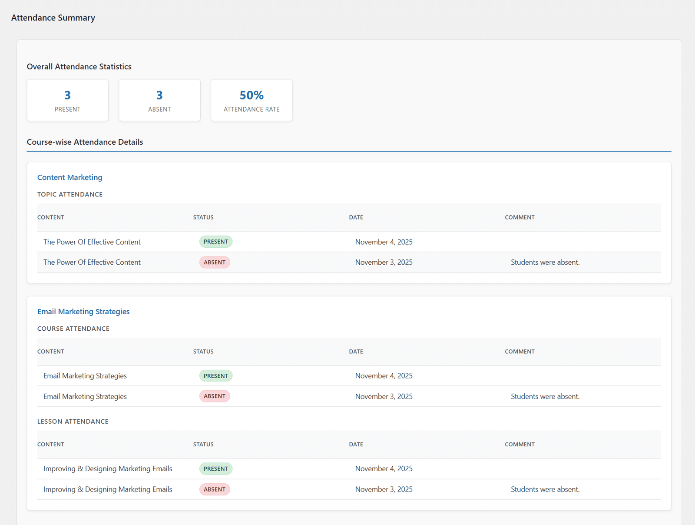Click November 3, 2025 date in Topic Attendance
The image size is (695, 525).
(384, 262)
